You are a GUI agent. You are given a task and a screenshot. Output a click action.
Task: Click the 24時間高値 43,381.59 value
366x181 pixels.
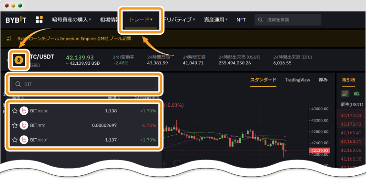pyautogui.click(x=158, y=63)
